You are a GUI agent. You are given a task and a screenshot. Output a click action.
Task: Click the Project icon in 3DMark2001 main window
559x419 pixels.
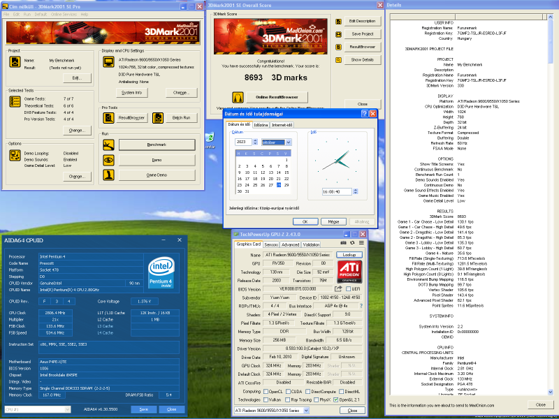click(15, 61)
